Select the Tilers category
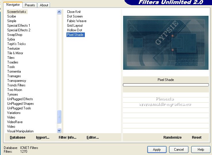 point(11,58)
